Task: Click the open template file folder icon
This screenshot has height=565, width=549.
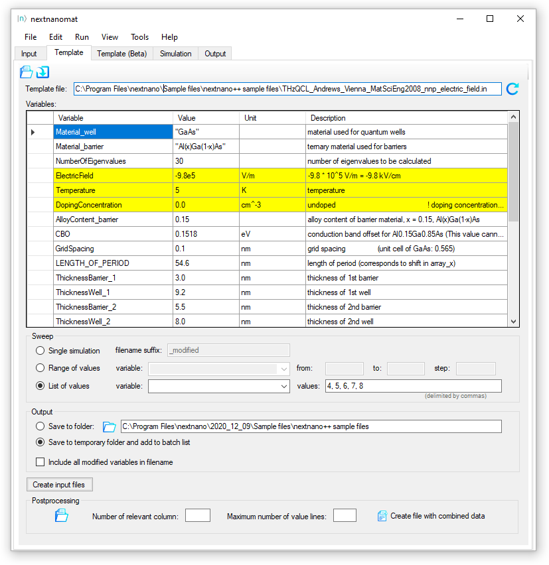Action: (x=26, y=72)
